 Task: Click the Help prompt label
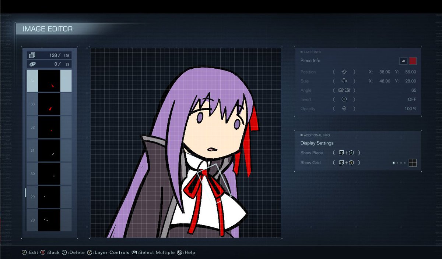tap(189, 252)
